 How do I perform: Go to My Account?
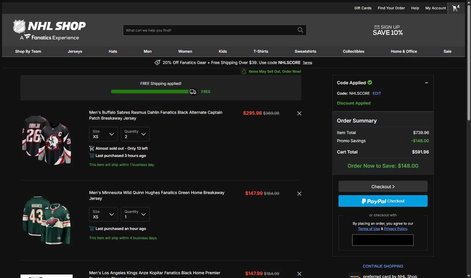436,8
